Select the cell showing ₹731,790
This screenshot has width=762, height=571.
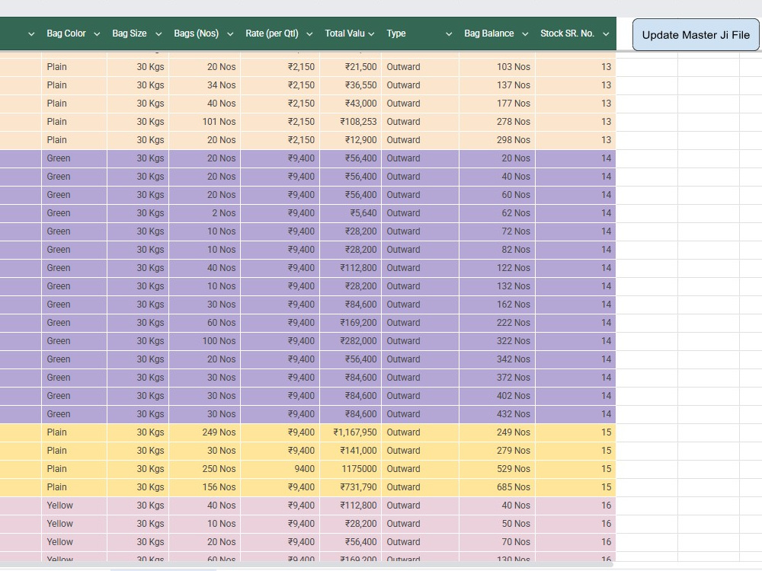click(x=351, y=487)
